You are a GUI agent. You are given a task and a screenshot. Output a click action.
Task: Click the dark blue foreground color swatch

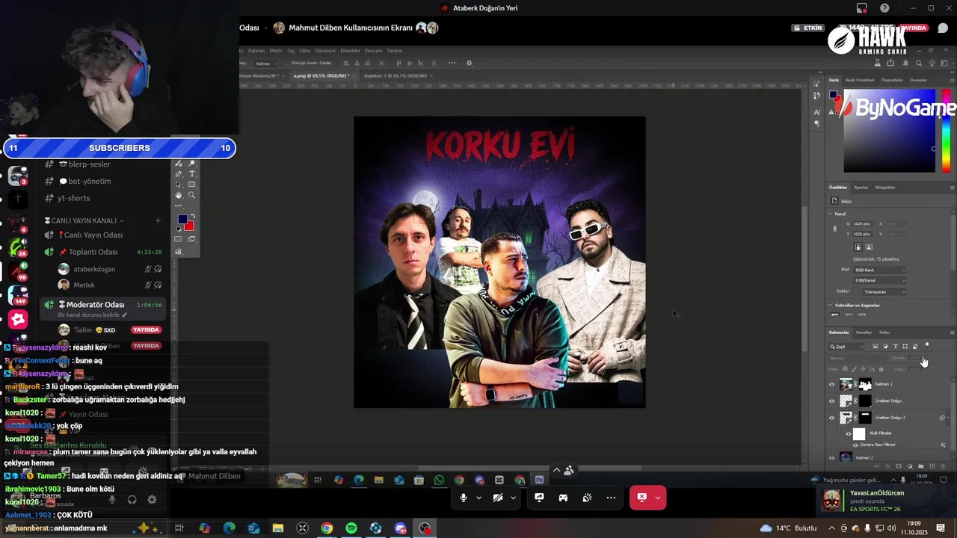(x=182, y=219)
